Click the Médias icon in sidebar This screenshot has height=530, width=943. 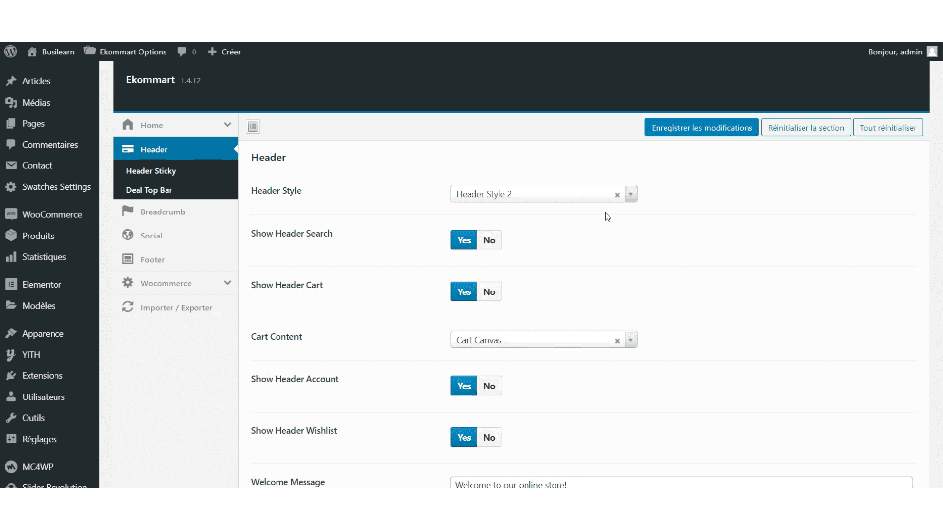(11, 102)
